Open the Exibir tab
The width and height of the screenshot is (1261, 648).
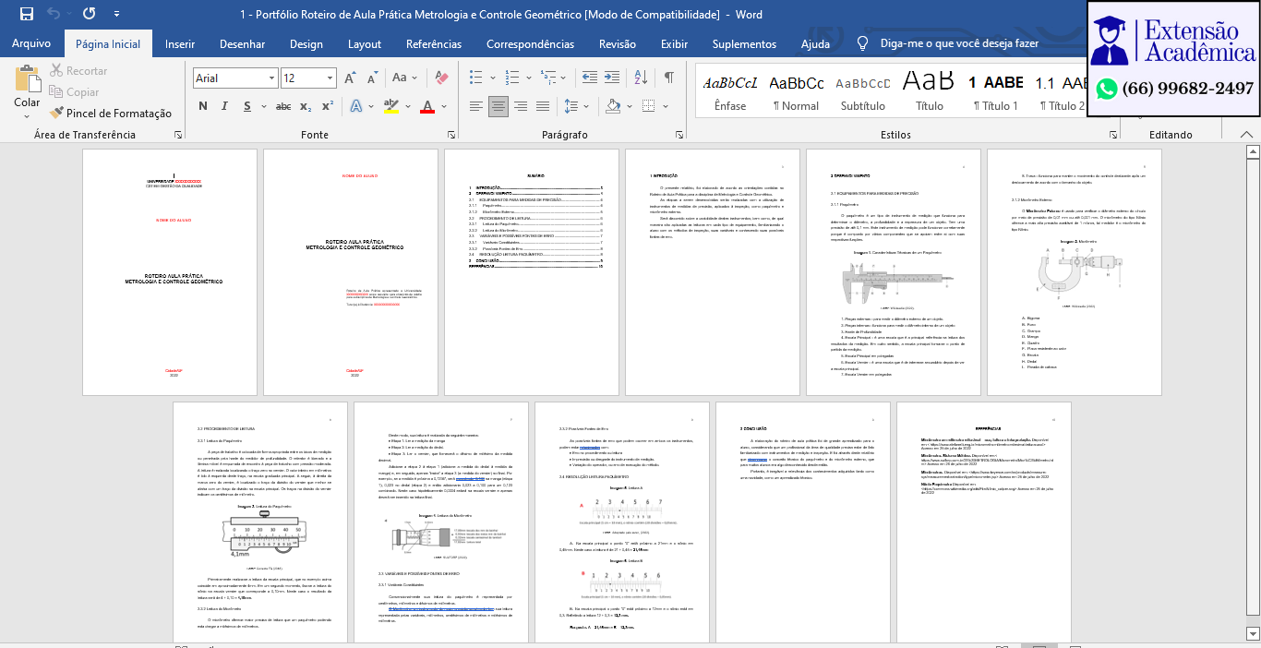coord(675,43)
